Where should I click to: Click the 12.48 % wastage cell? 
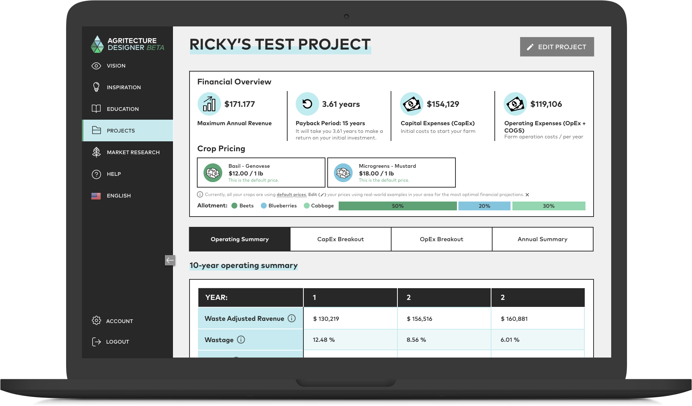click(350, 340)
